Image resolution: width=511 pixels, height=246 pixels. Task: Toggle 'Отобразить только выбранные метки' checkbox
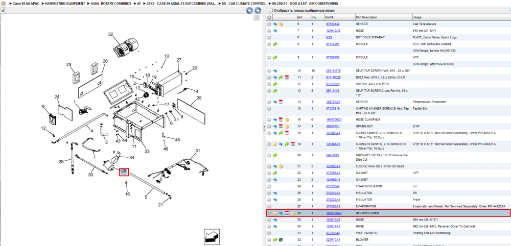(x=270, y=10)
